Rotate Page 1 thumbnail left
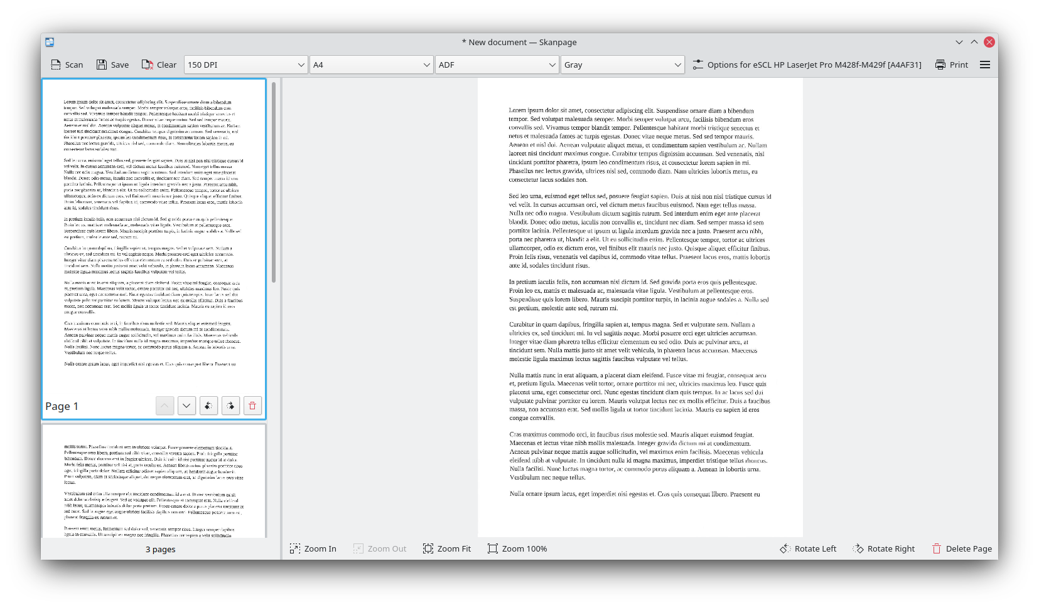 tap(208, 406)
